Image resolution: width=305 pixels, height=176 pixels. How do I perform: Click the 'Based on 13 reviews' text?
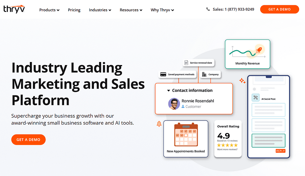pyautogui.click(x=228, y=141)
